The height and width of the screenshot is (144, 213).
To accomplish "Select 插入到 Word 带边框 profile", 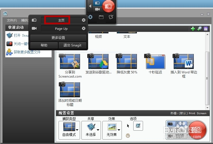I will tap(184, 66).
